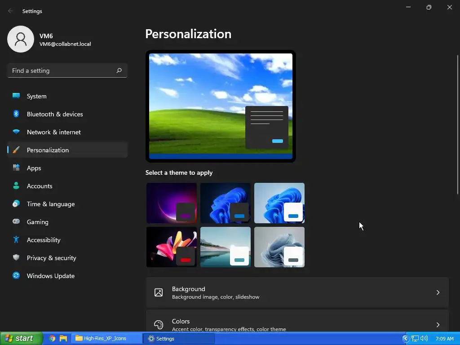Click the Settings taskbar button
Image resolution: width=460 pixels, height=345 pixels.
179,338
